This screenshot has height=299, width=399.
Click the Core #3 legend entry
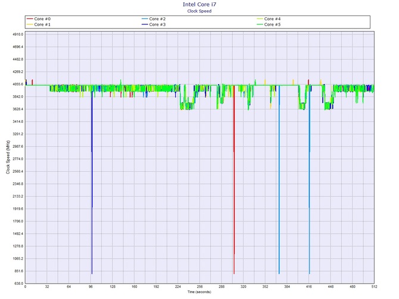tap(154, 24)
